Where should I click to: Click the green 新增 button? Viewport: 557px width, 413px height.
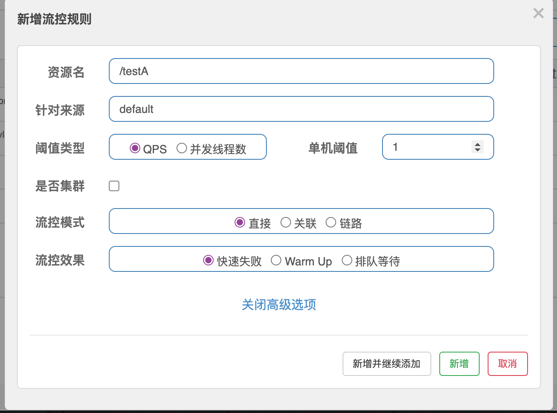459,364
